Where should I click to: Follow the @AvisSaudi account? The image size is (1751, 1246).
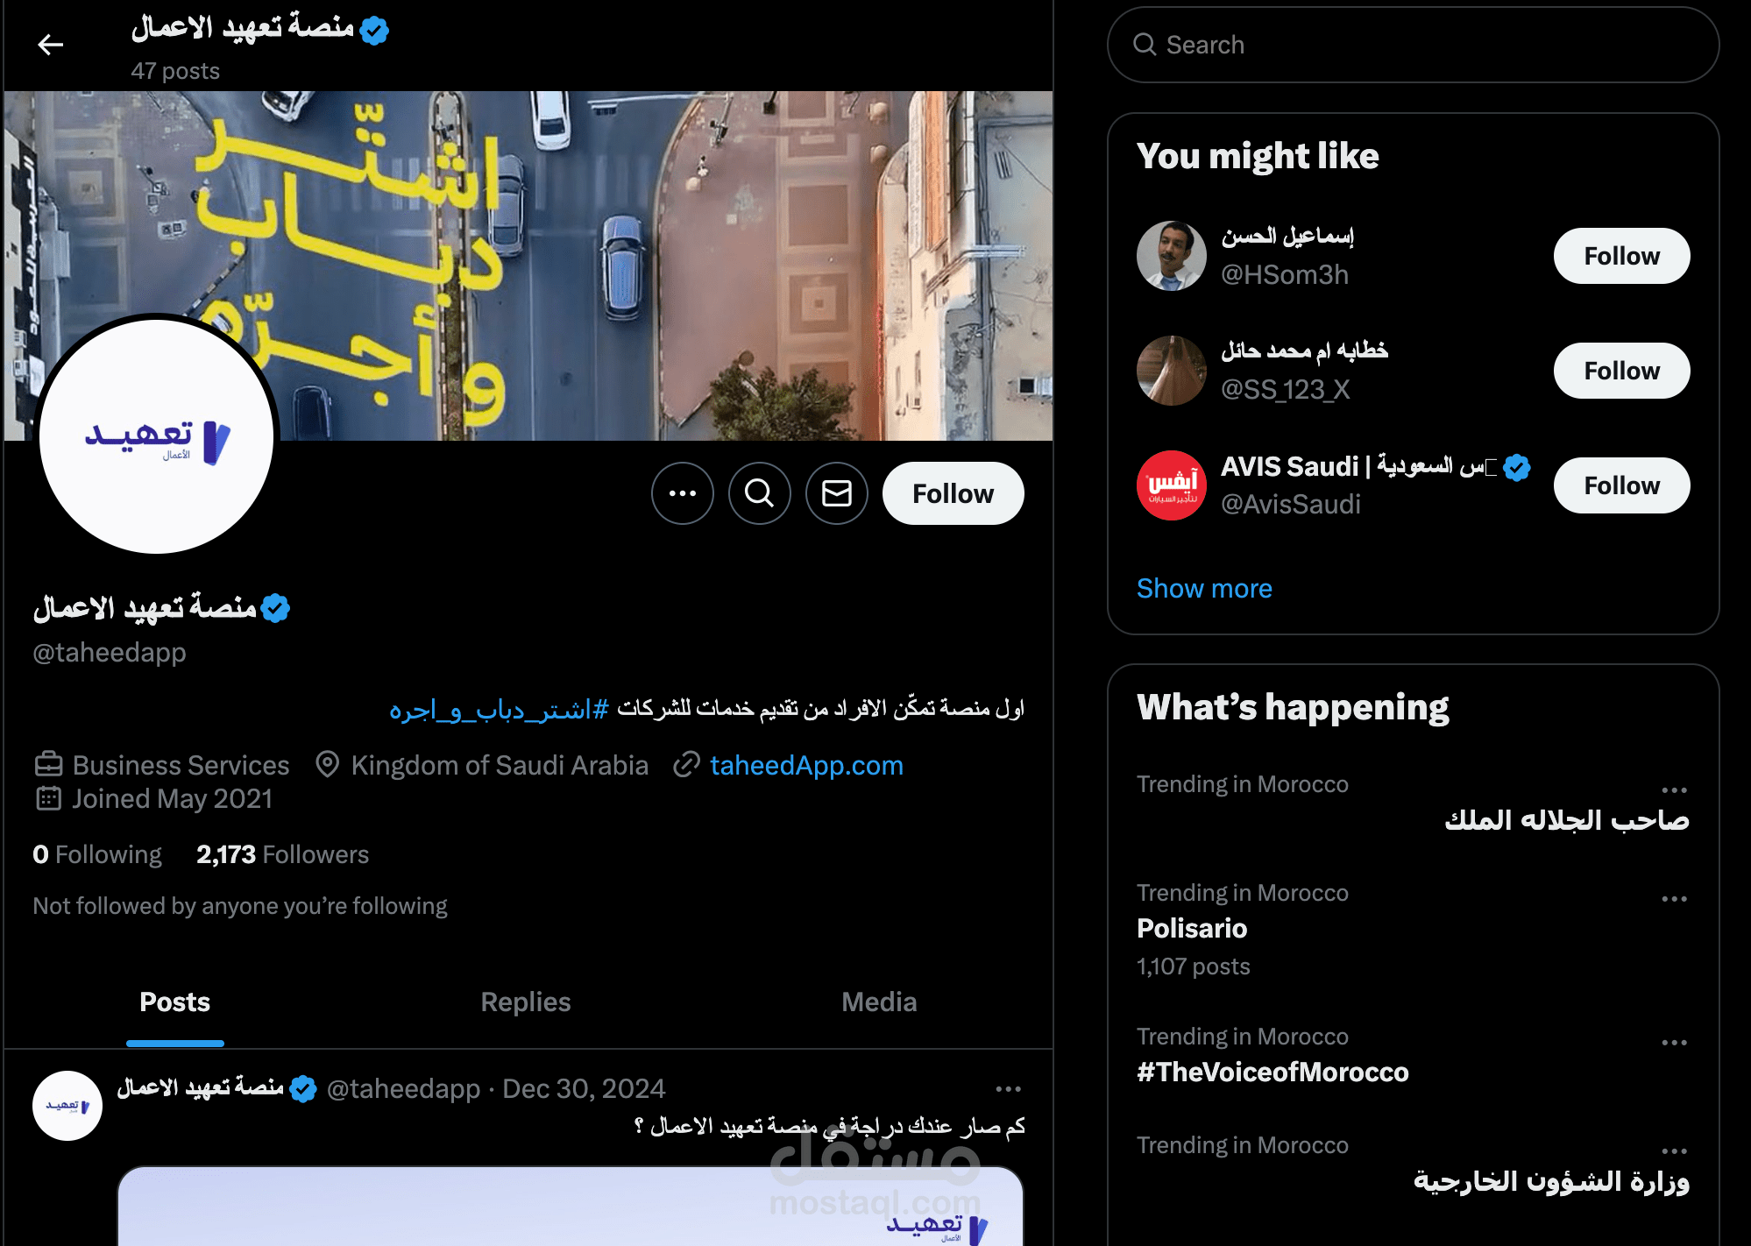click(1621, 485)
